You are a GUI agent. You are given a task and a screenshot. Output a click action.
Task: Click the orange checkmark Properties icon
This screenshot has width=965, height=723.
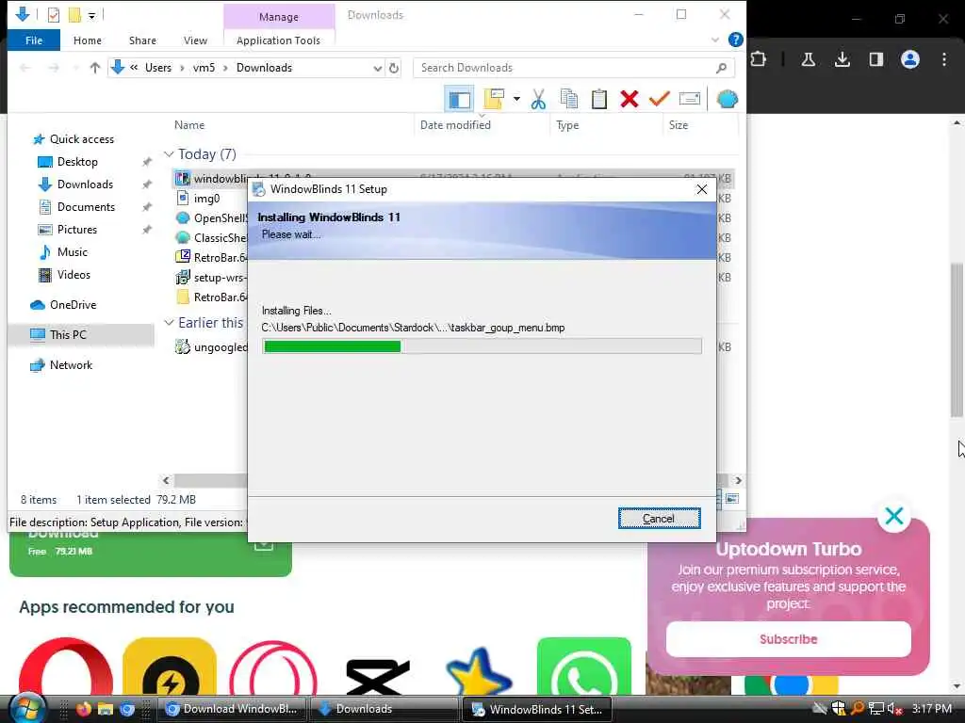[x=659, y=98]
